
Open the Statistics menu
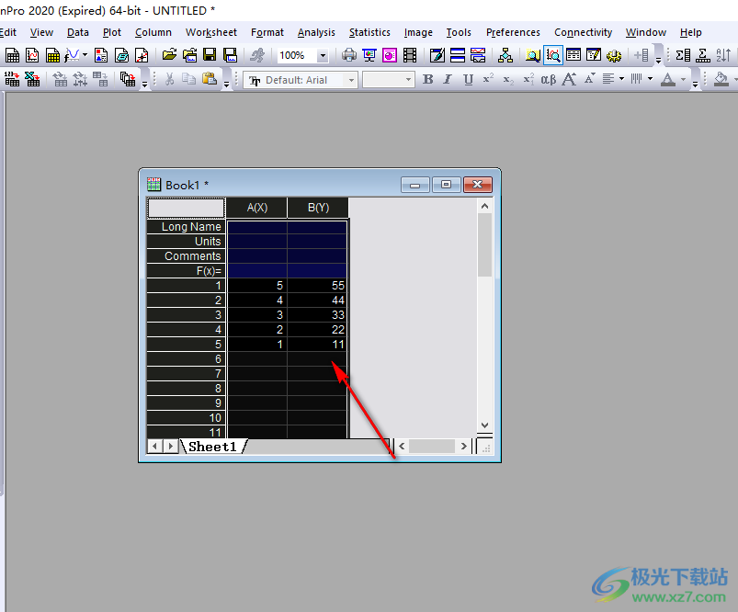pos(369,32)
